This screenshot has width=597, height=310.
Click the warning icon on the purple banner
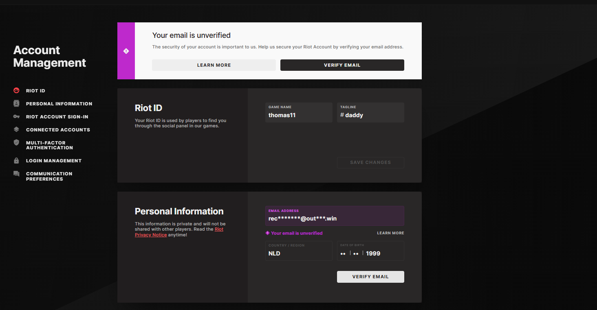point(126,51)
